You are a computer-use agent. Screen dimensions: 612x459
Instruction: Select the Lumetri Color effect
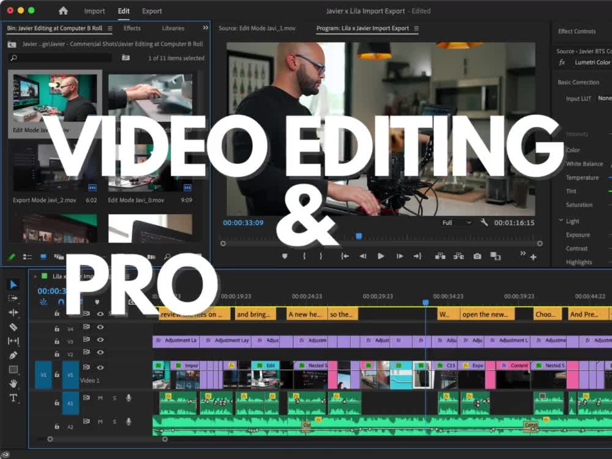pos(592,62)
